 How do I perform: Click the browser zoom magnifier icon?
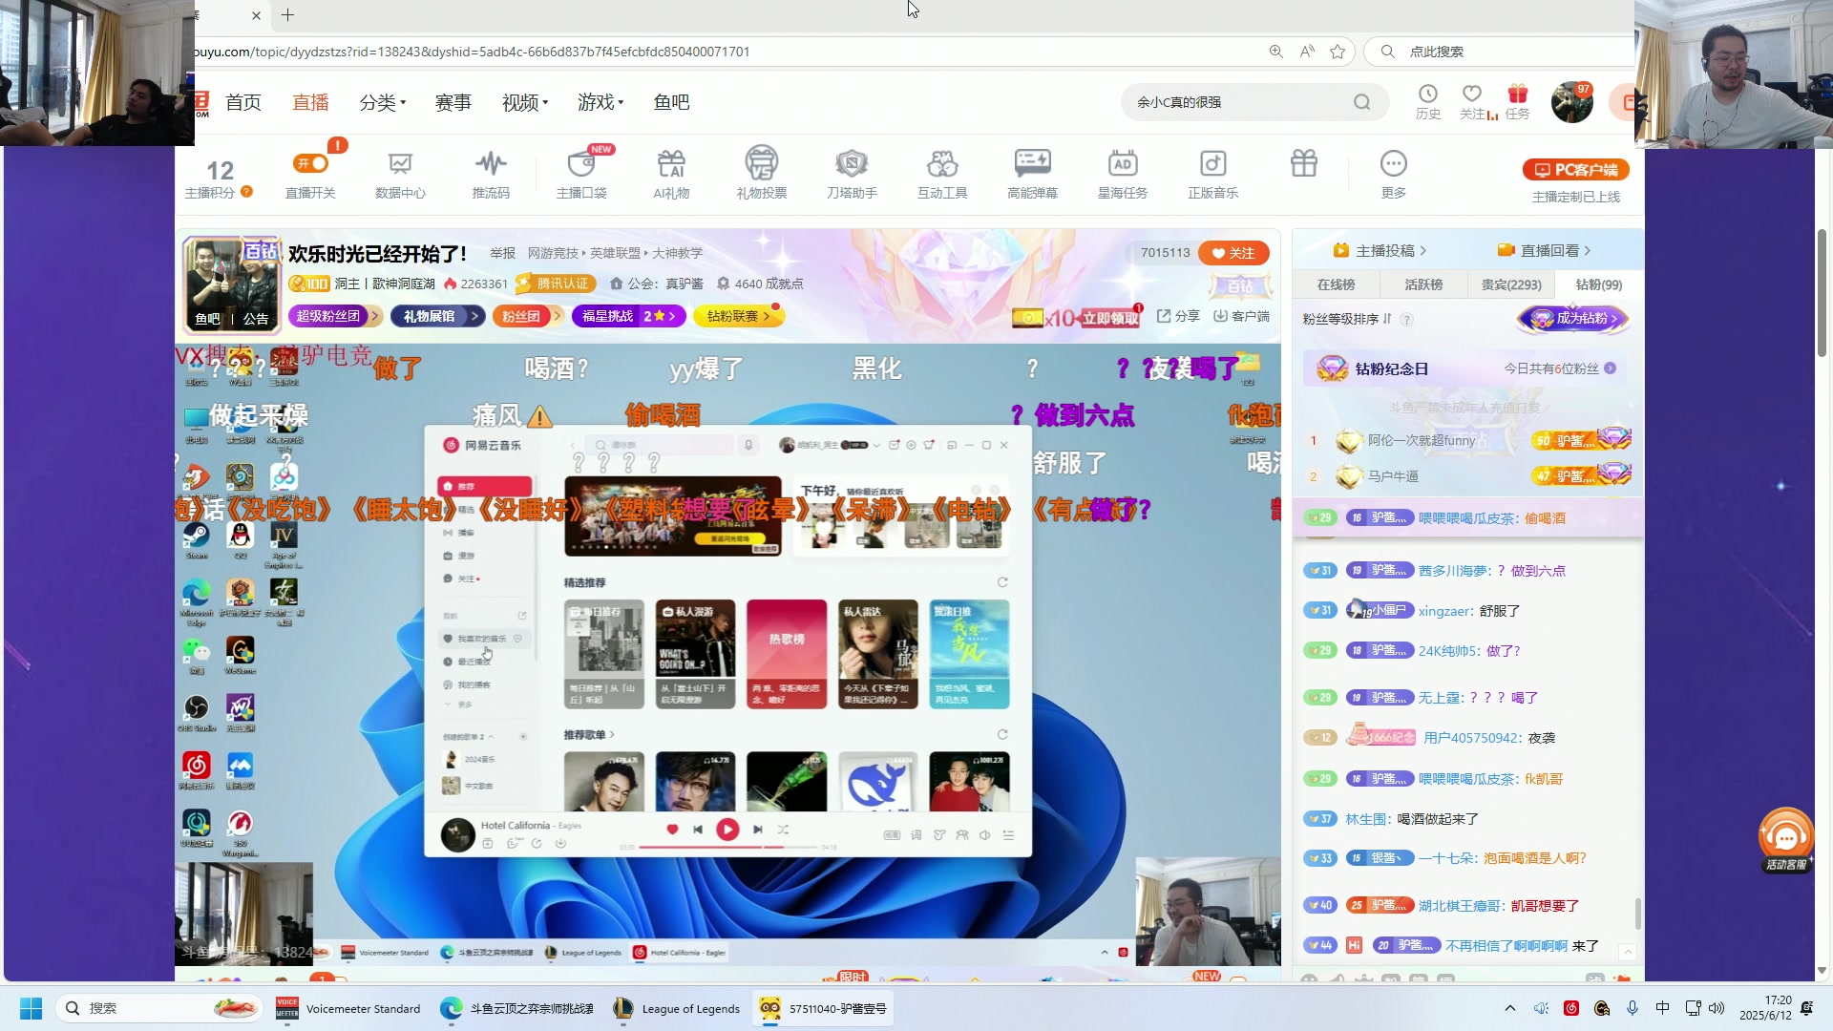tap(1275, 52)
